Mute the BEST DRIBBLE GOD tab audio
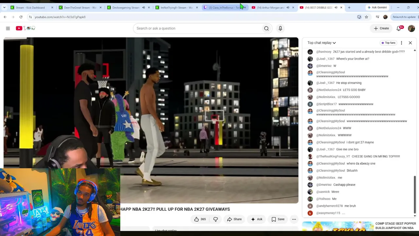Viewport: 419px width, 236px height. tap(336, 8)
